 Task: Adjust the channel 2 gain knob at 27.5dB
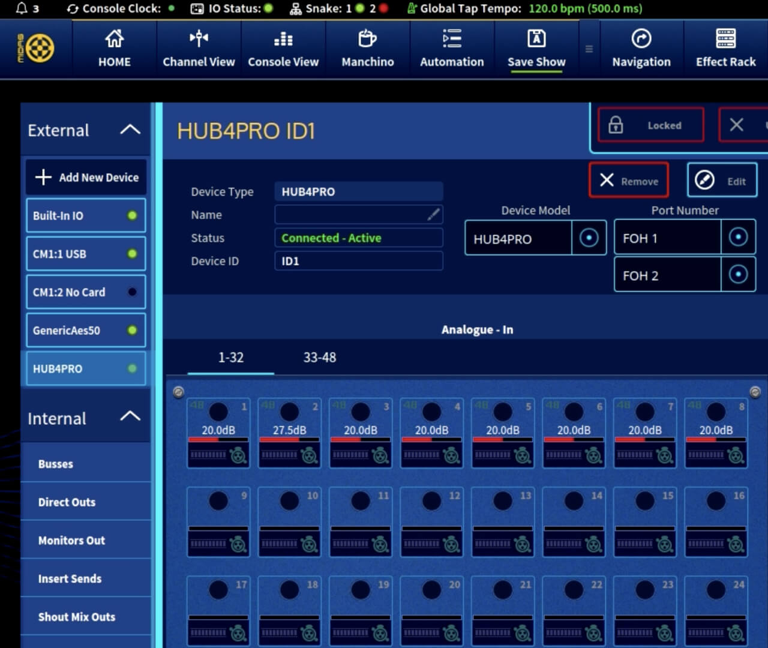[289, 412]
